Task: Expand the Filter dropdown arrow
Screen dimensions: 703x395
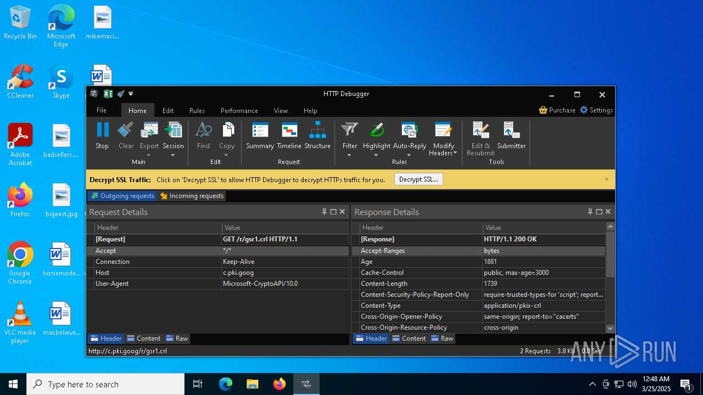Action: 349,155
